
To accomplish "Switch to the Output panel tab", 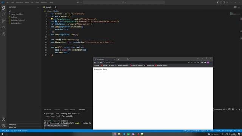I will [57, 109].
